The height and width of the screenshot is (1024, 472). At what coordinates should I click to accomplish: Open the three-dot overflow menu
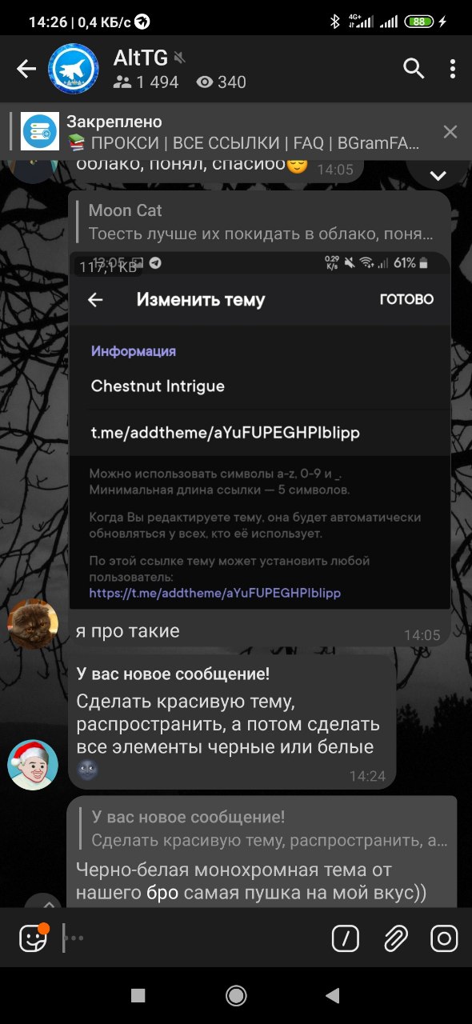pyautogui.click(x=452, y=69)
